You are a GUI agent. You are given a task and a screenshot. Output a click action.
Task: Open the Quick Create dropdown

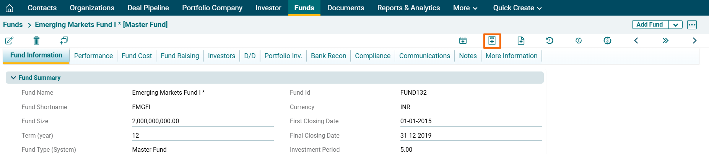(517, 8)
